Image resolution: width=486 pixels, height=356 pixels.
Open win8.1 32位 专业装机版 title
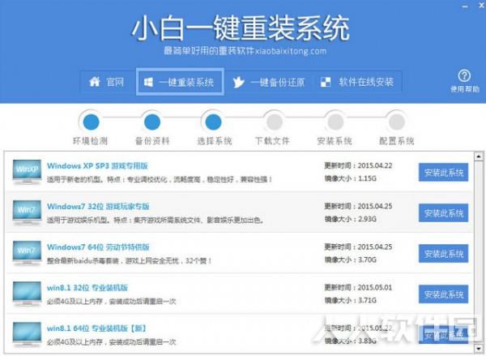tap(87, 288)
